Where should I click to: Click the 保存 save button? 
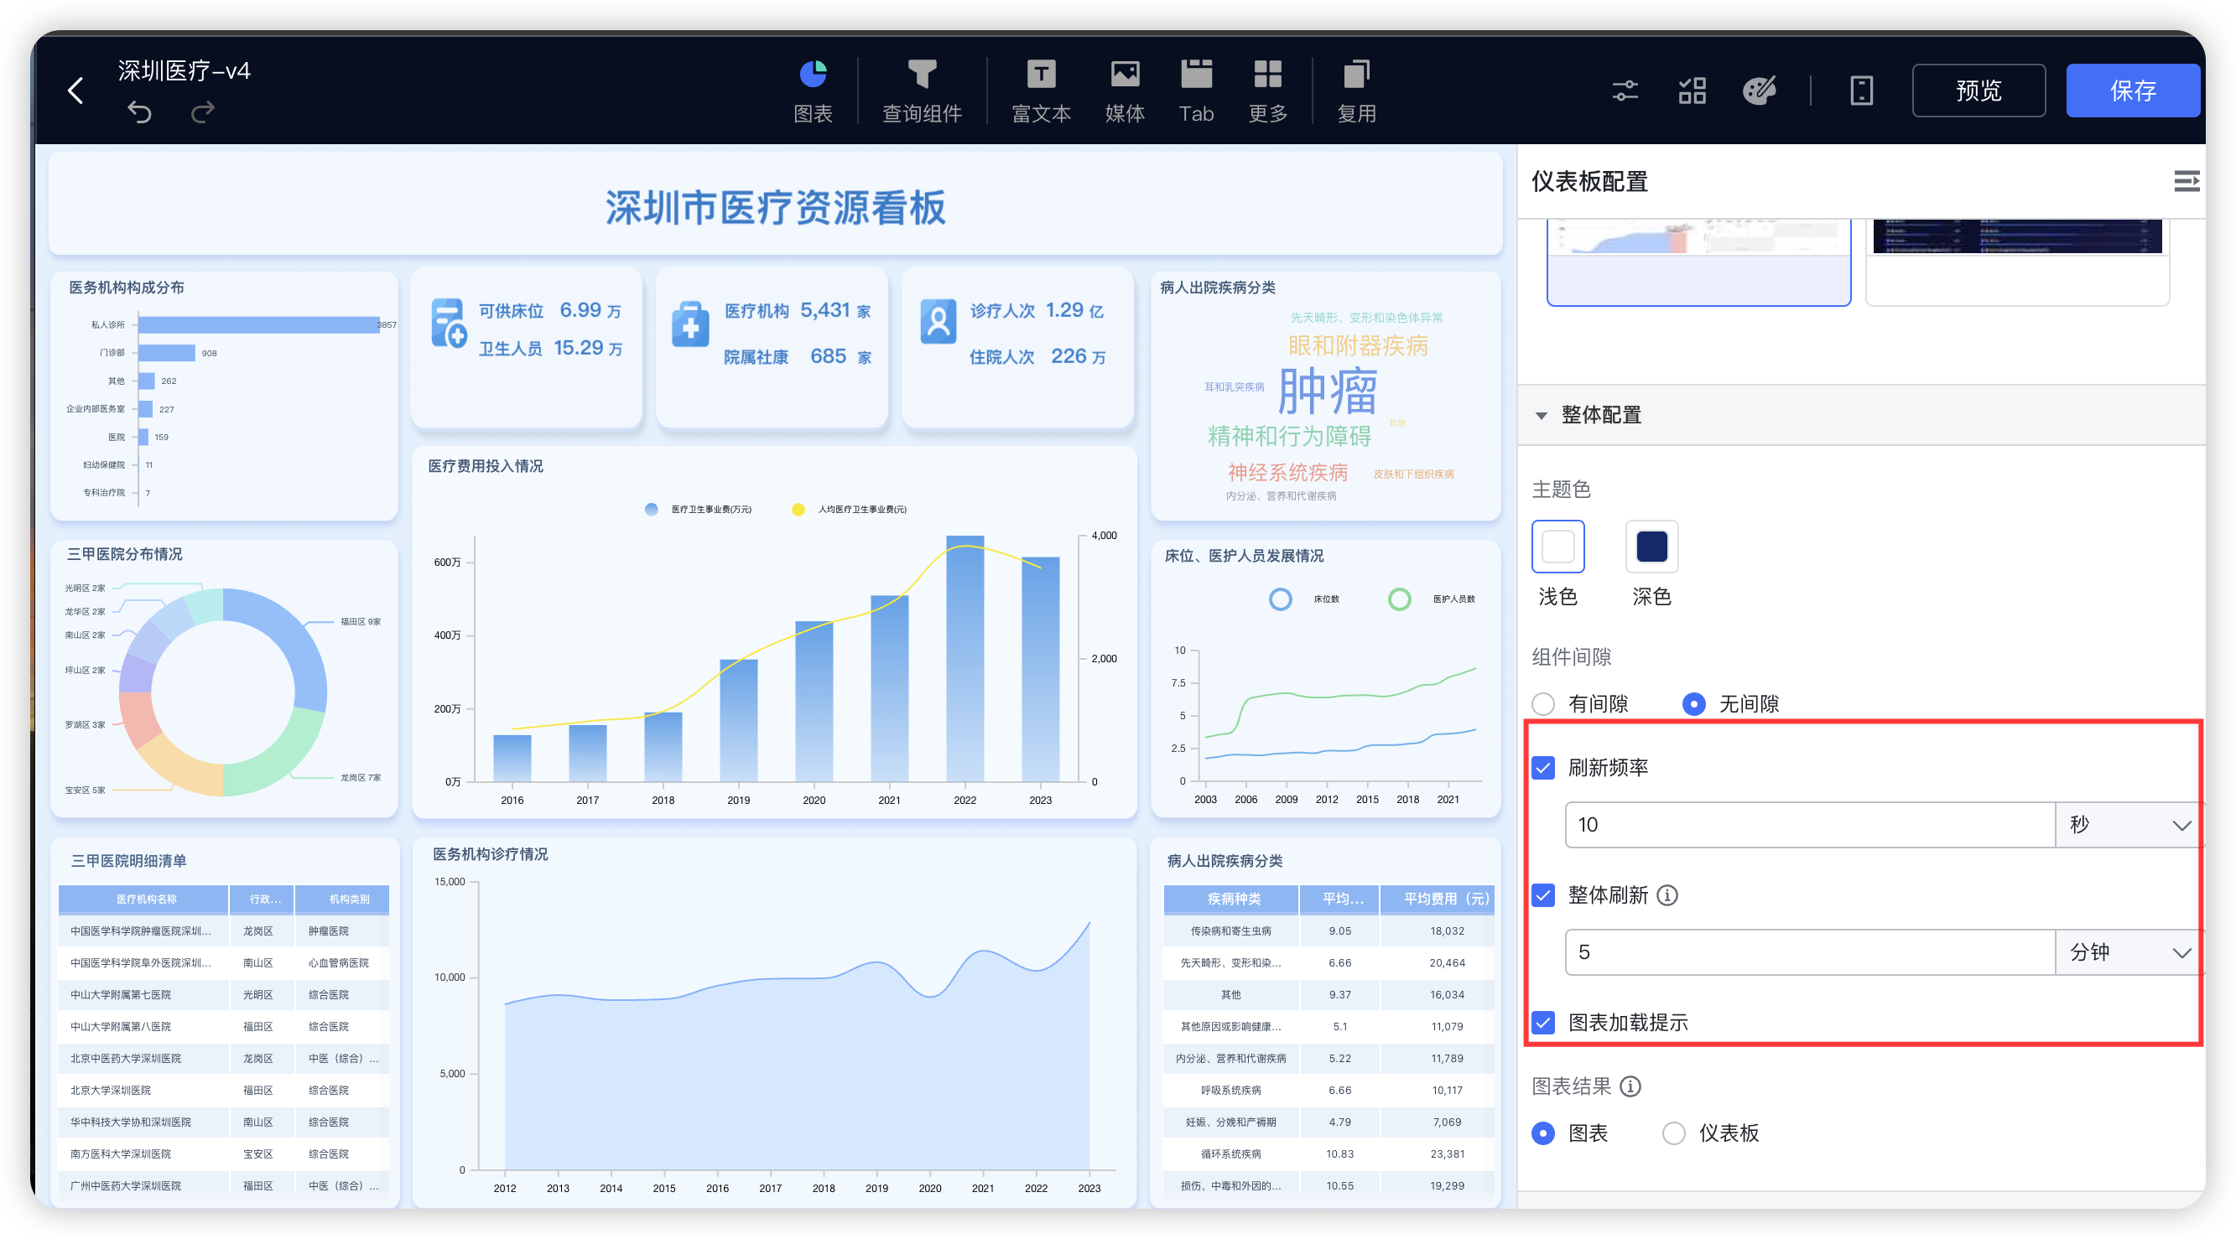2133,91
